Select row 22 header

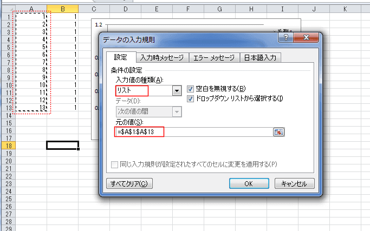(9, 176)
